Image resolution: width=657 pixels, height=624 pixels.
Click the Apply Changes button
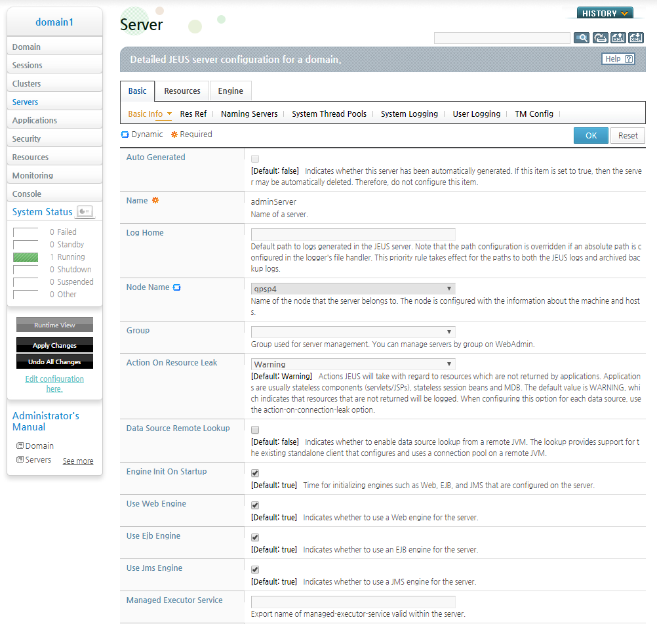(54, 345)
